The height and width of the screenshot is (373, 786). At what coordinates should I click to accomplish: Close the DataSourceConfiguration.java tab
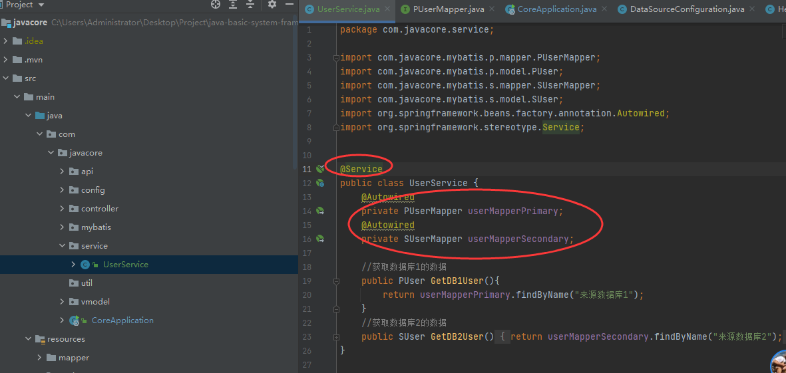751,9
